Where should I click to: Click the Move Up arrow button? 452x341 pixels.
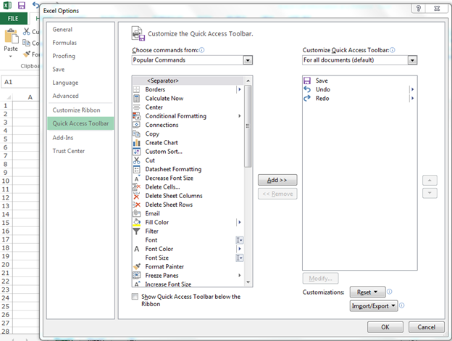tap(430, 181)
